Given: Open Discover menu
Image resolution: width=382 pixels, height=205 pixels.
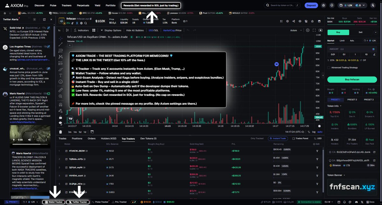Looking at the screenshot, I should (x=39, y=5).
